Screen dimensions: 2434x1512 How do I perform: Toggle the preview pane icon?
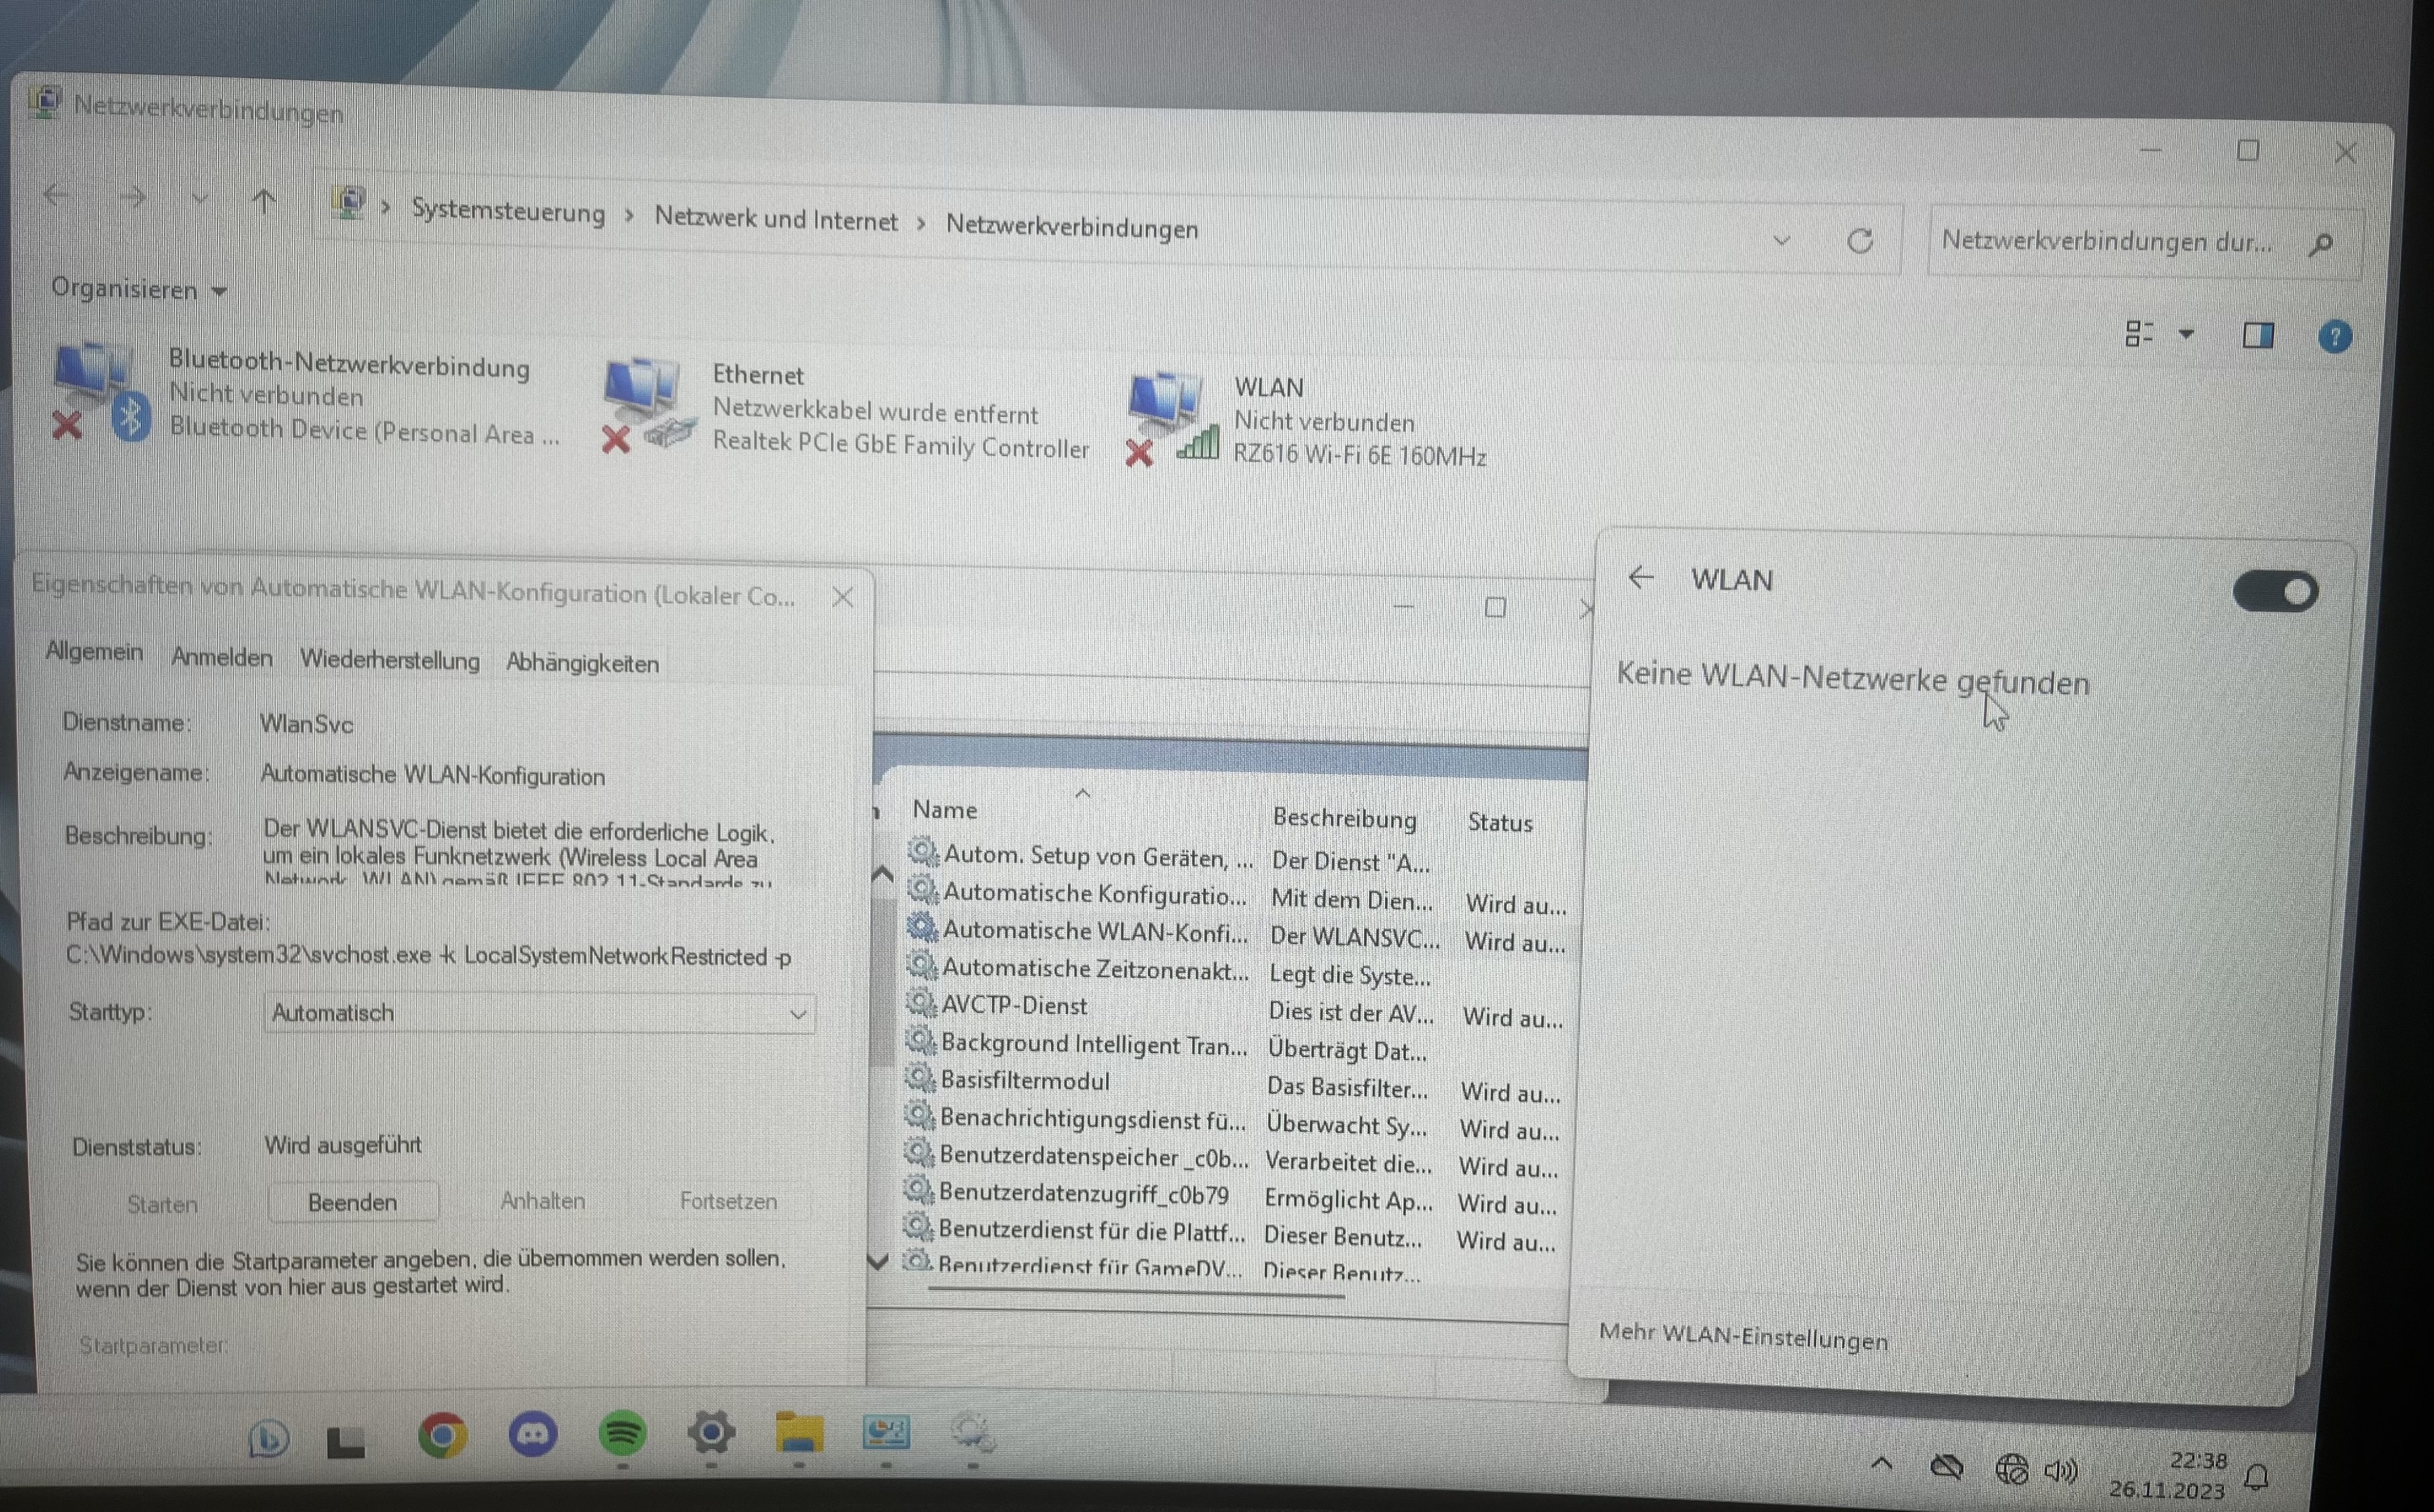(2258, 335)
